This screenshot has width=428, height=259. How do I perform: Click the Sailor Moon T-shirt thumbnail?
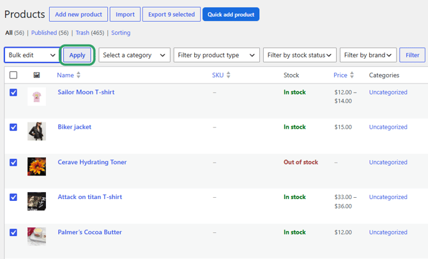coord(36,96)
